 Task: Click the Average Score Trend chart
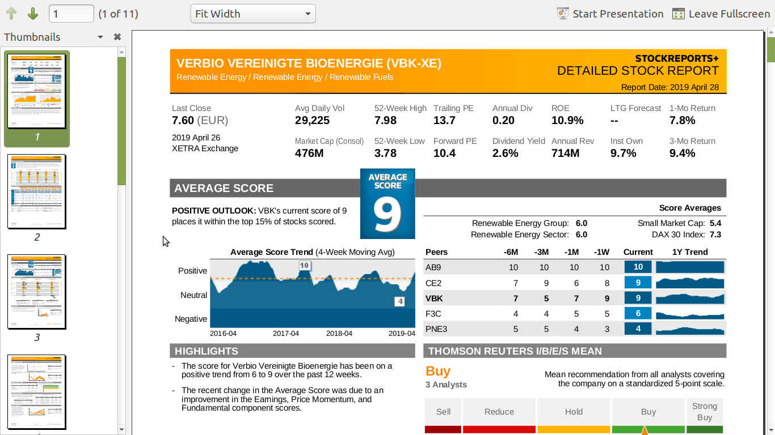point(313,293)
